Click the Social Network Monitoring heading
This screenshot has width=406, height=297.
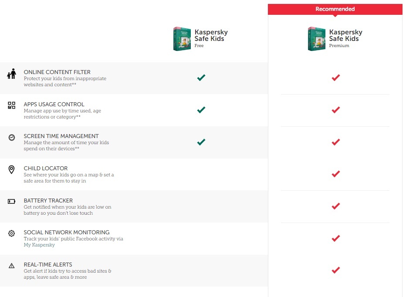(67, 233)
